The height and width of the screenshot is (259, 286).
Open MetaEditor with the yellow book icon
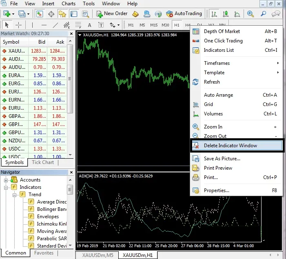pos(135,14)
